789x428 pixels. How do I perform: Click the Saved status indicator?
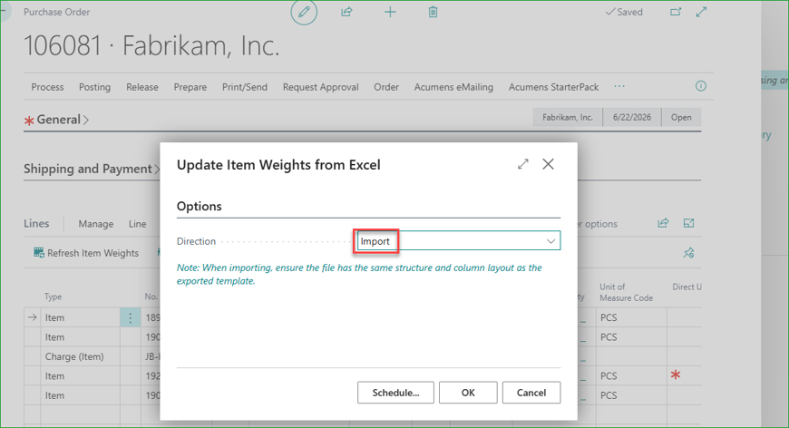click(x=624, y=12)
